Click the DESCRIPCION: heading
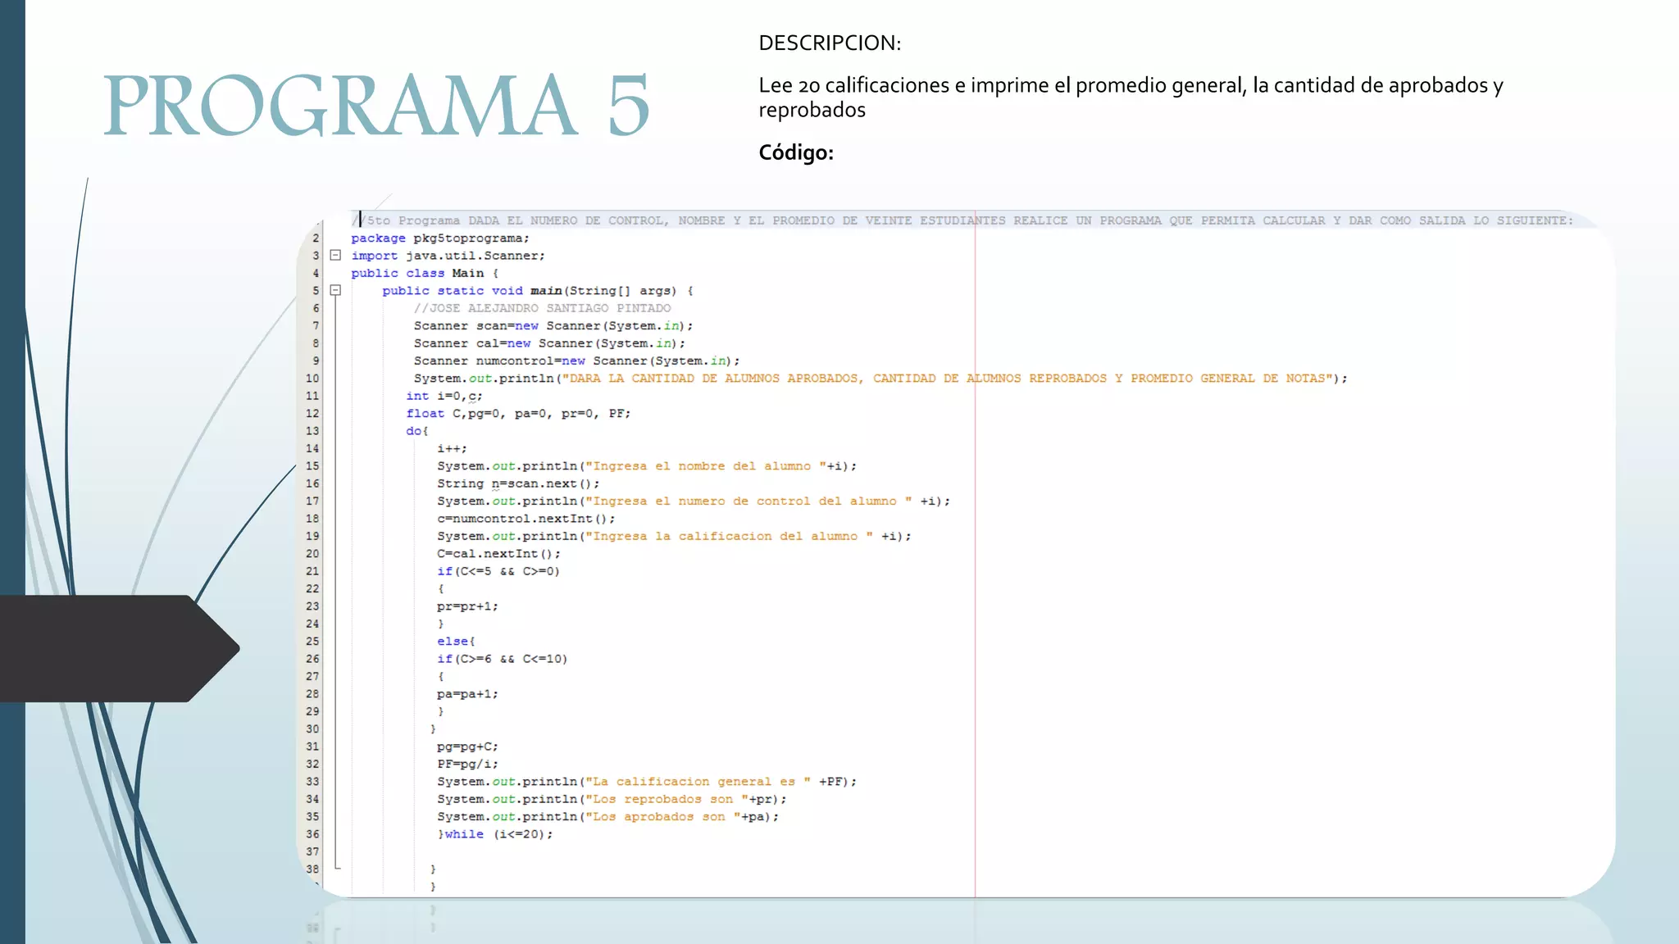 tap(829, 43)
